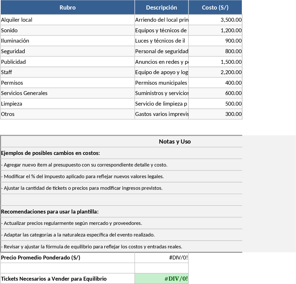Select the Sonido row label
The height and width of the screenshot is (284, 296).
[67, 30]
